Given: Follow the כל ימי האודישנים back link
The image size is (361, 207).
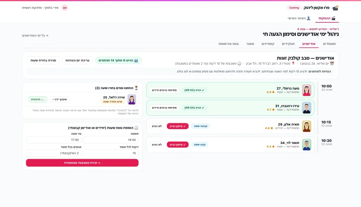Looking at the screenshot, I should tap(35, 36).
